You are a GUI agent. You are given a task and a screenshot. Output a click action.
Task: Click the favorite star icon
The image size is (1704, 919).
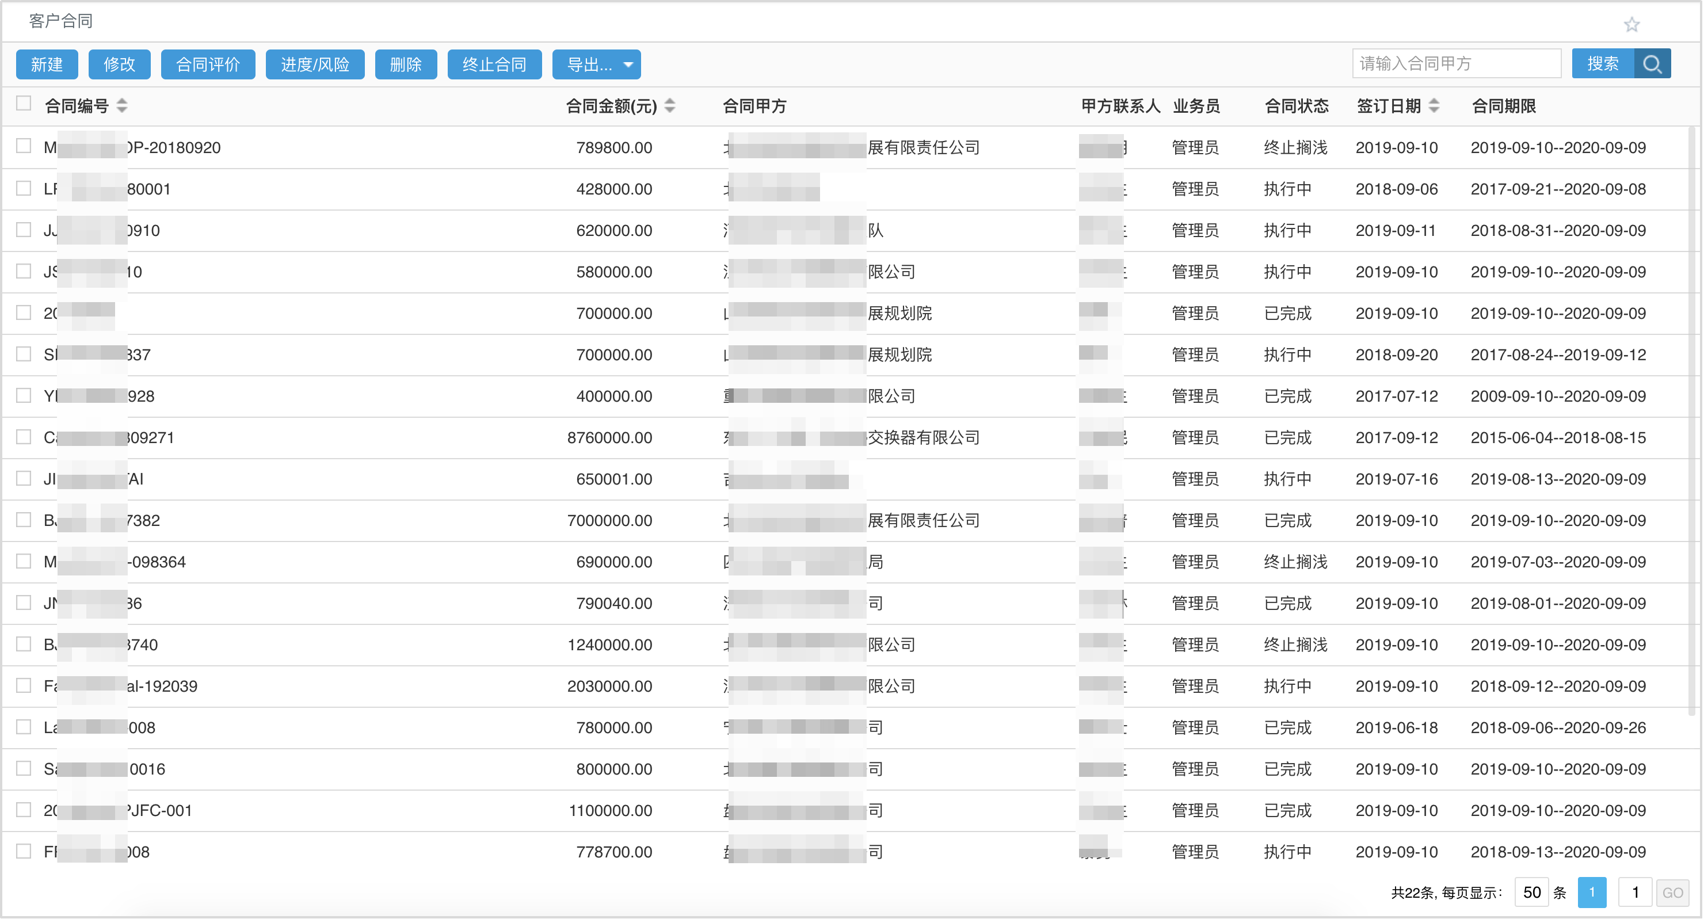[x=1631, y=25]
